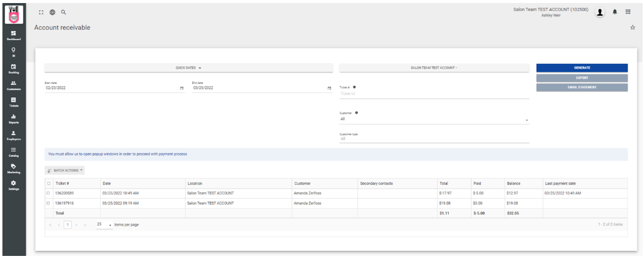
Task: Expand the Quick Dates dropdown
Action: pos(188,67)
